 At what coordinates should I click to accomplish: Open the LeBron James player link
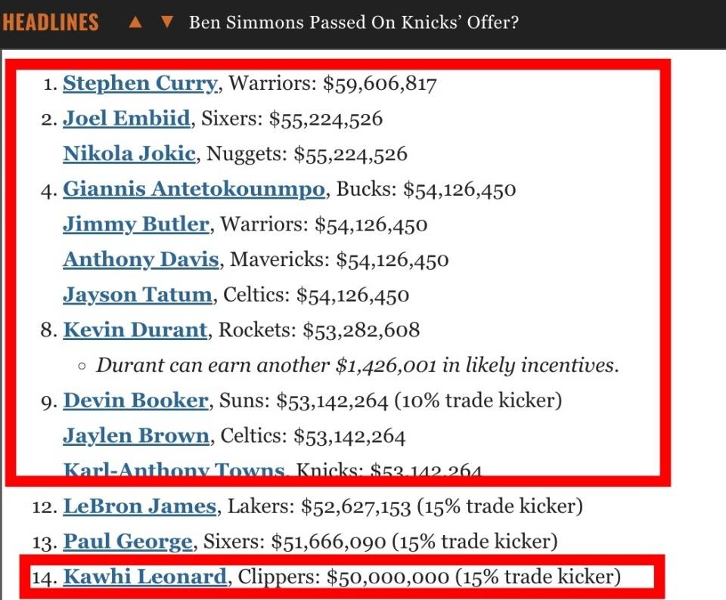(139, 506)
